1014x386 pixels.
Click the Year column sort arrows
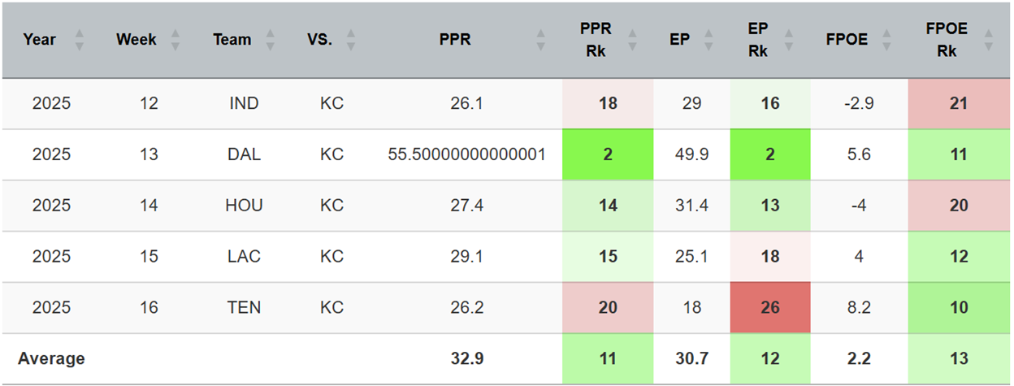(x=79, y=40)
